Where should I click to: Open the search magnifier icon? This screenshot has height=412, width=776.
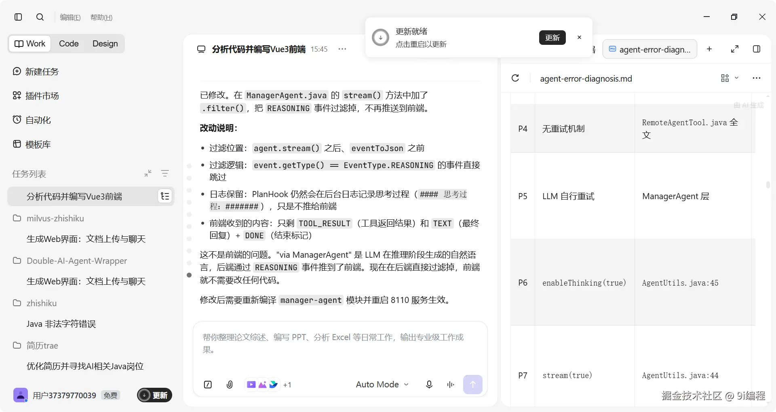40,17
